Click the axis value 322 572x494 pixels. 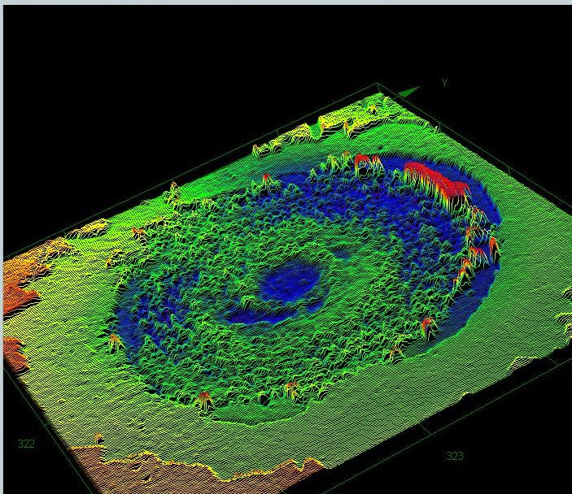pos(26,444)
